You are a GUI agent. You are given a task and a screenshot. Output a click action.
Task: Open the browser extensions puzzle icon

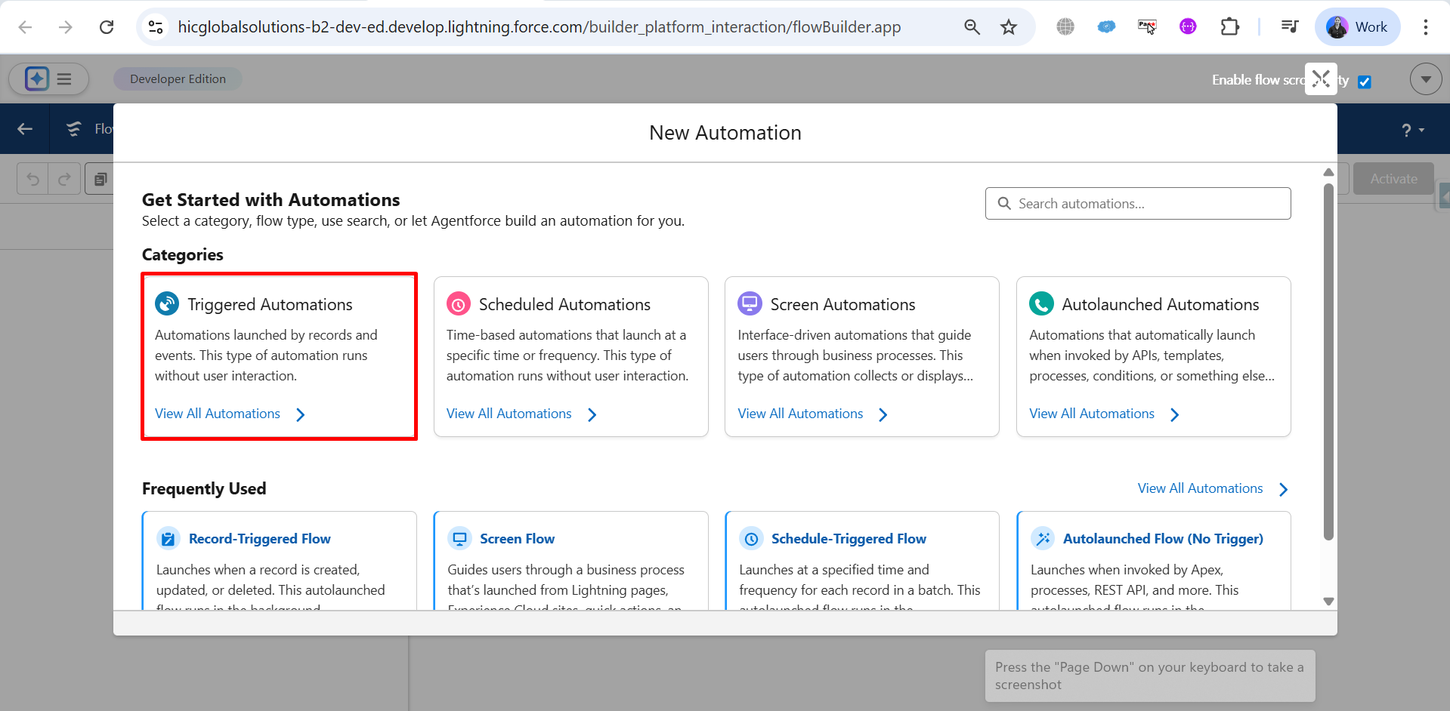click(x=1229, y=27)
